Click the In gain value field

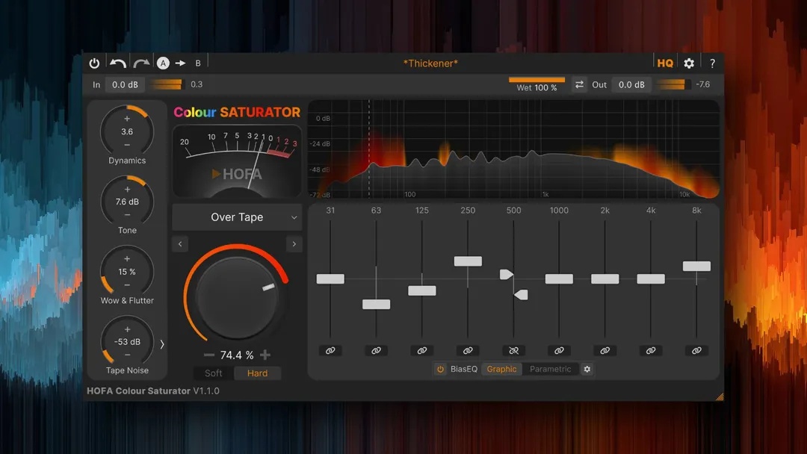click(125, 84)
